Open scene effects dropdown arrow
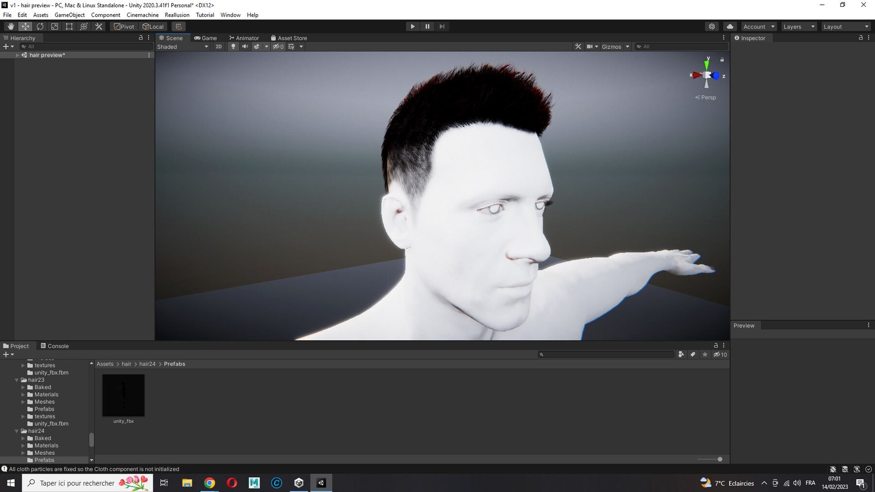The width and height of the screenshot is (875, 492). click(266, 47)
